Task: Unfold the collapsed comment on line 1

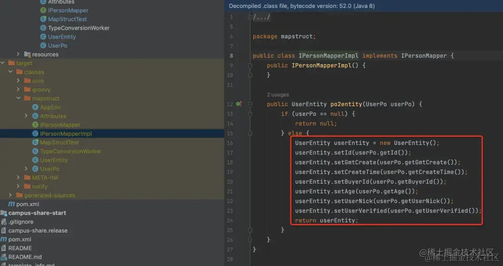Action: [250, 17]
